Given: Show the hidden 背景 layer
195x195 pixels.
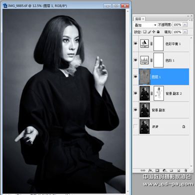Looking at the screenshot, I should [x=135, y=126].
